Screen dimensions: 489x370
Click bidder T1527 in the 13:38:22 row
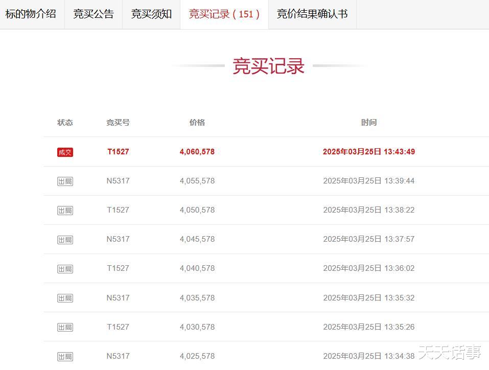click(x=118, y=210)
